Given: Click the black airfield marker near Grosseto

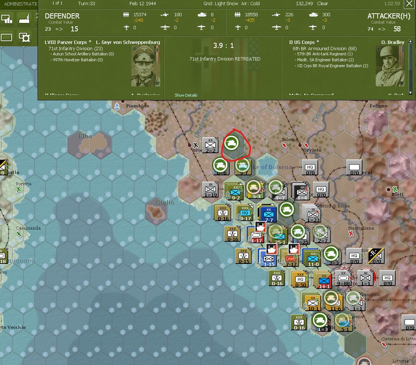Looking at the screenshot, I should [196, 145].
